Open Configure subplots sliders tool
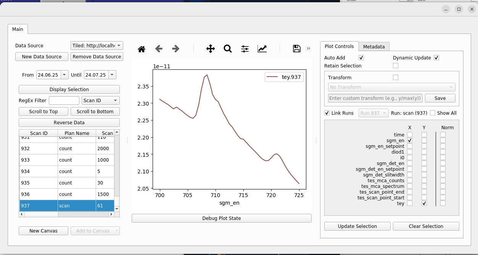Screen dimensions: 478x255 (245, 49)
